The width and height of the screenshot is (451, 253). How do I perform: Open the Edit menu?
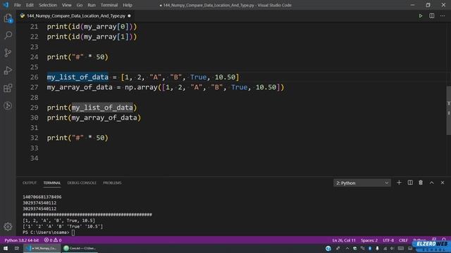30,5
